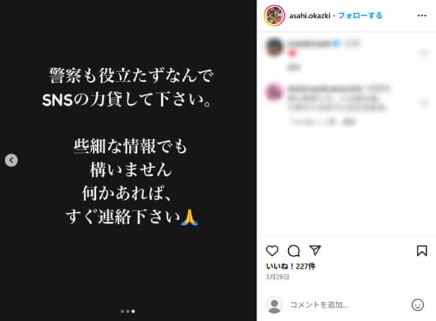Open the emoji picker smiley icon
Viewport: 436px width, 321px height.
tap(417, 305)
